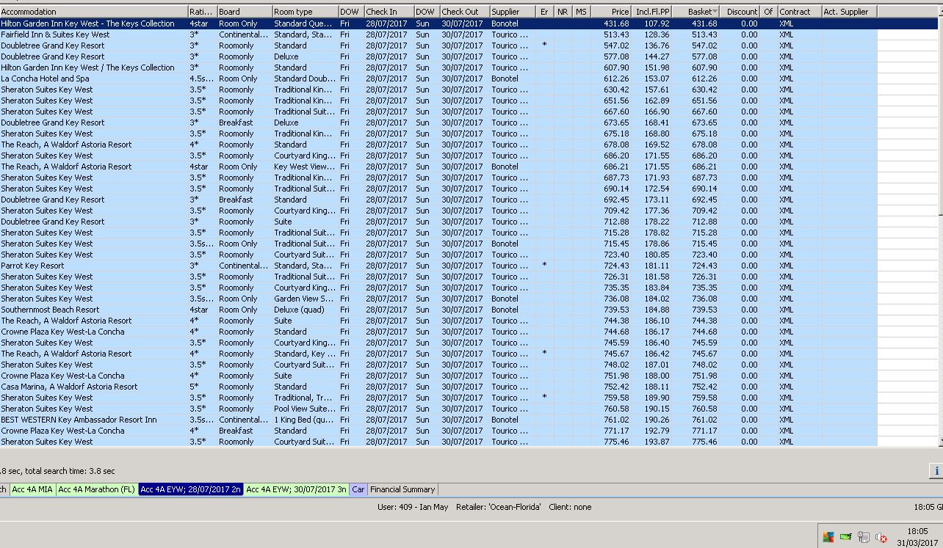The width and height of the screenshot is (943, 548).
Task: Click the Incl.Fl.PP value 193.87
Action: click(657, 442)
